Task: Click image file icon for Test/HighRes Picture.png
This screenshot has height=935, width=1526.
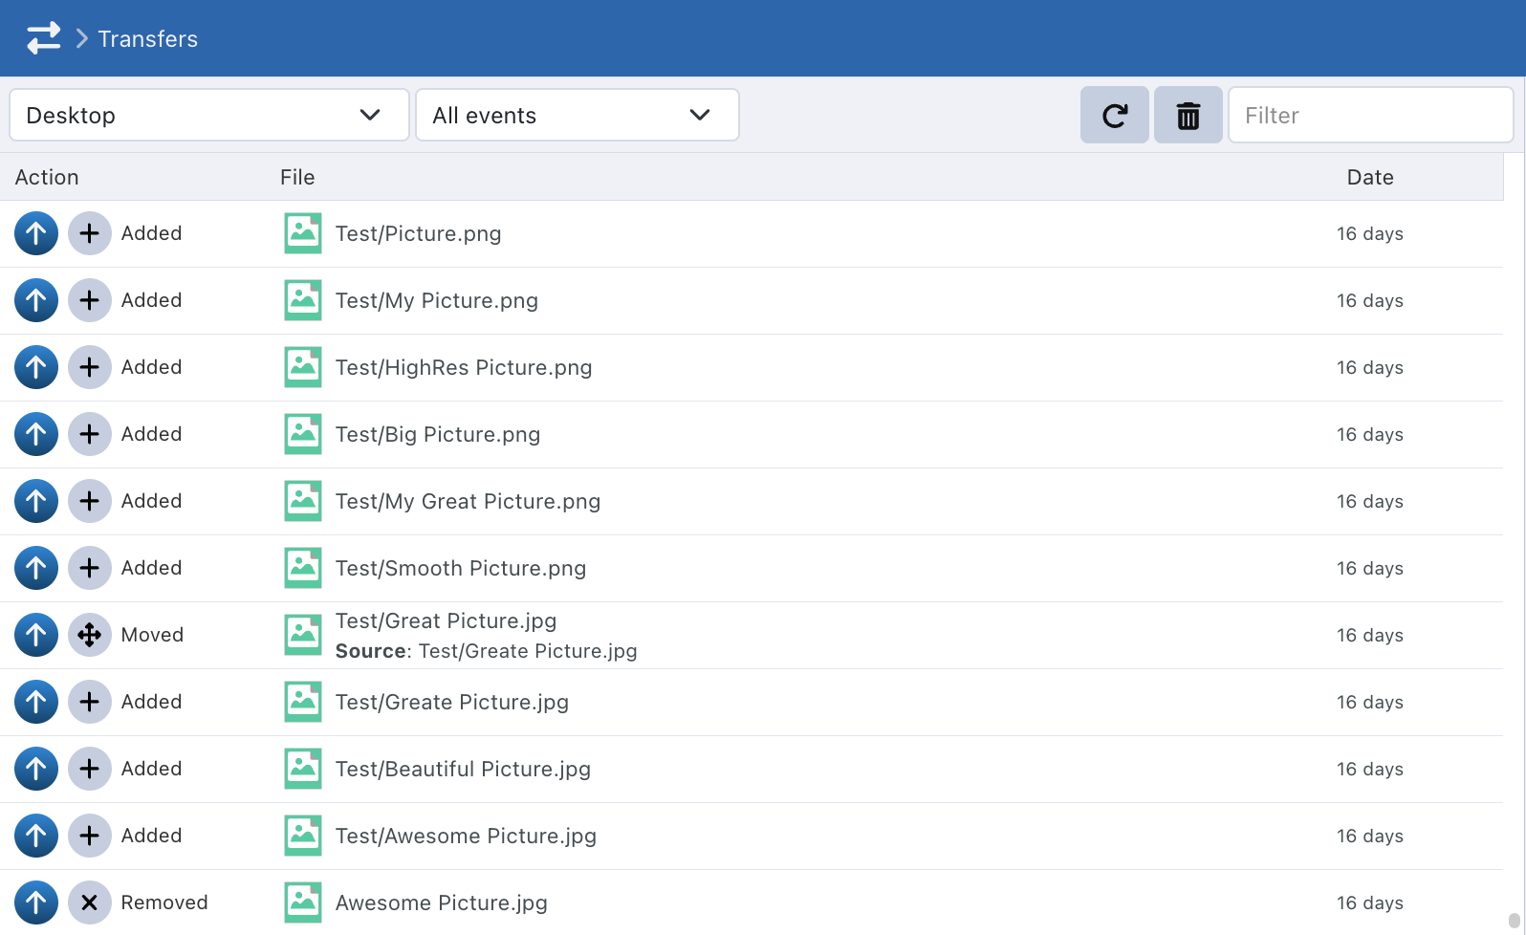Action: (303, 367)
